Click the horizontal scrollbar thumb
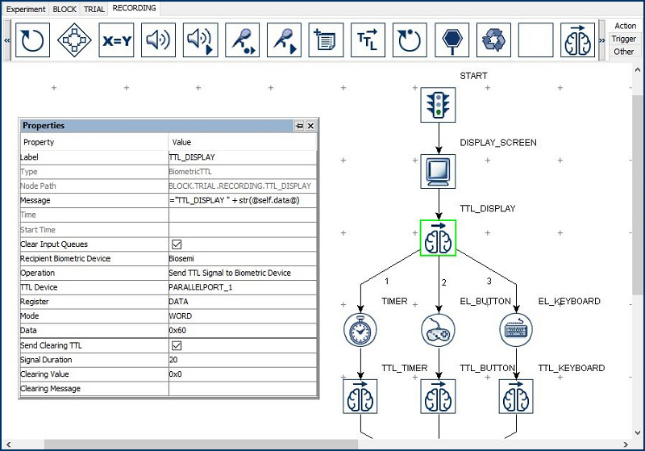The height and width of the screenshot is (451, 645). (x=201, y=445)
